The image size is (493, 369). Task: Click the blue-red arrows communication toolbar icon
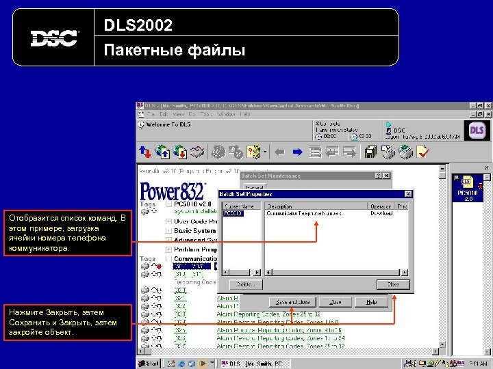point(145,152)
